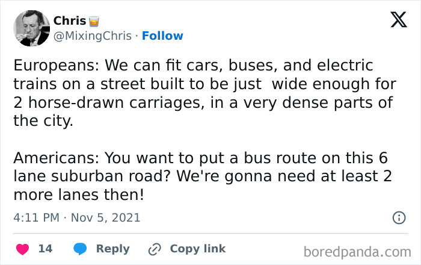Screen dimensions: 421x265
Task: Click the Reply label
Action: (x=113, y=249)
